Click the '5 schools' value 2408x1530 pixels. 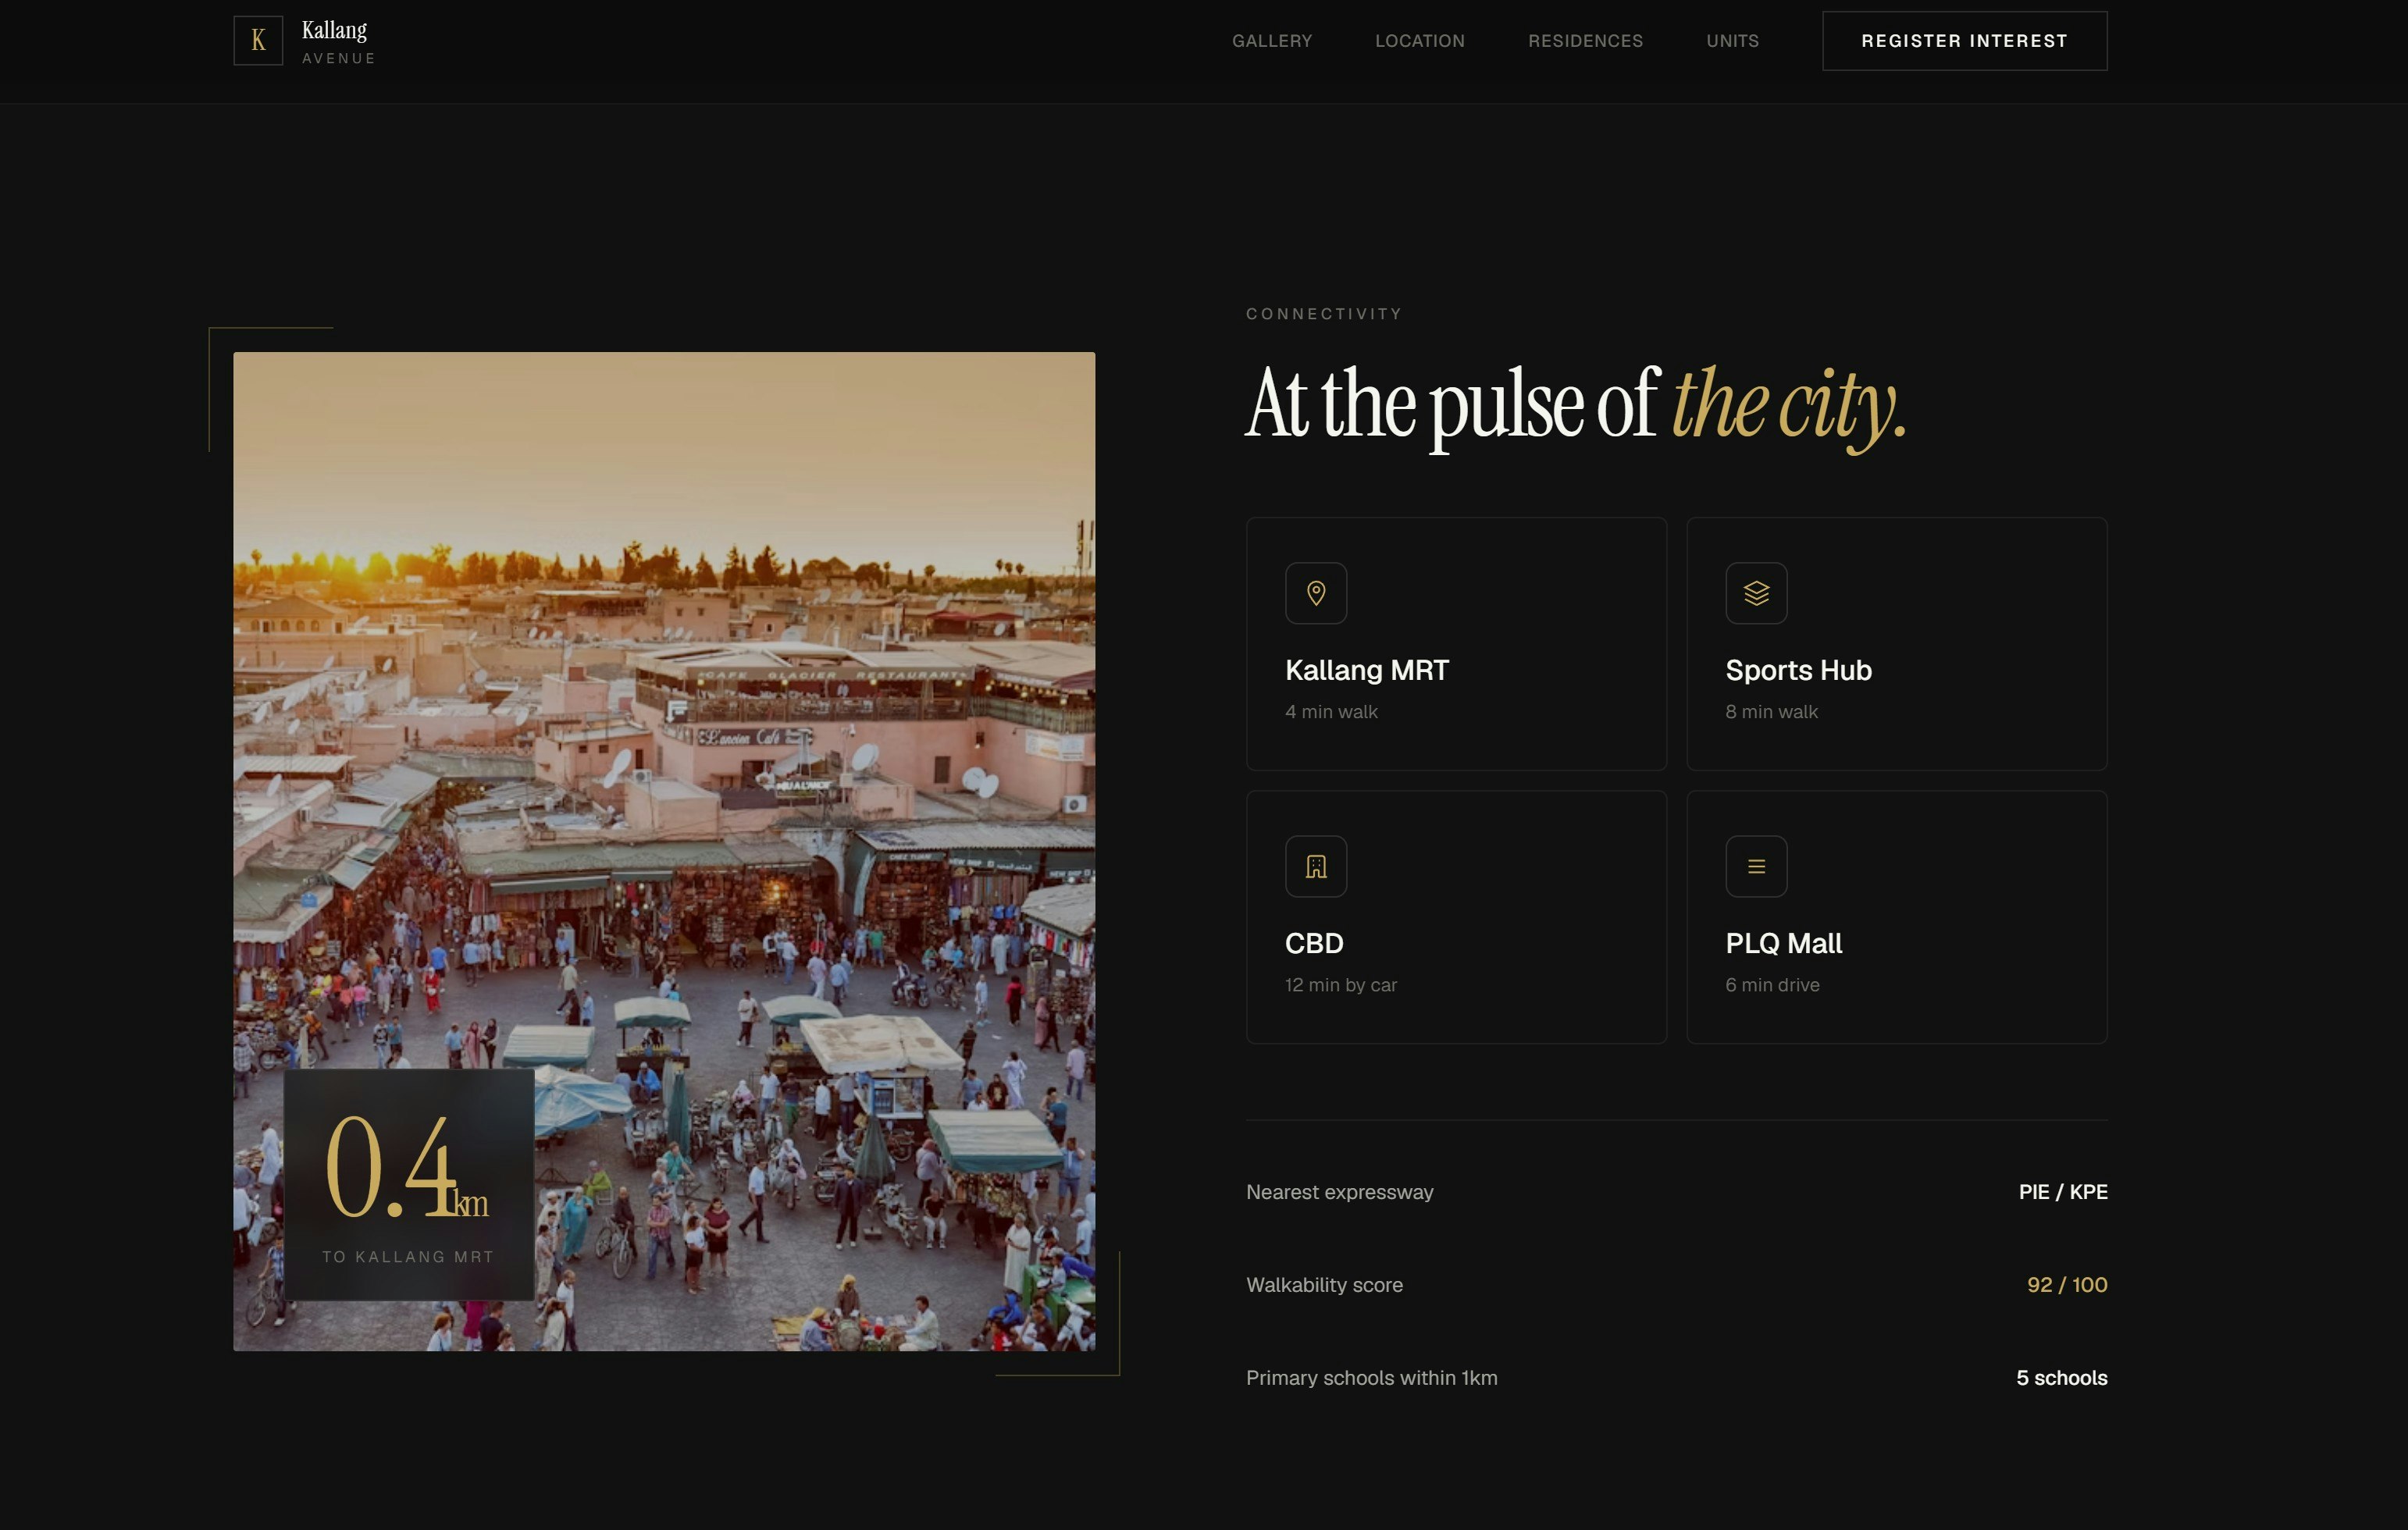2061,1378
